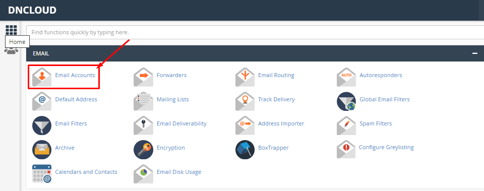Click the Address Importer icon

pos(245,125)
